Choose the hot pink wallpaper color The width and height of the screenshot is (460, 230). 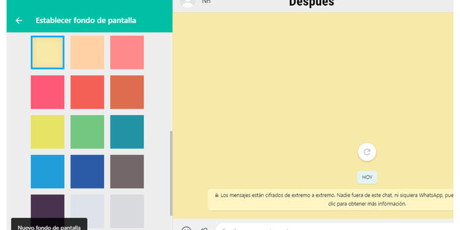pyautogui.click(x=47, y=92)
